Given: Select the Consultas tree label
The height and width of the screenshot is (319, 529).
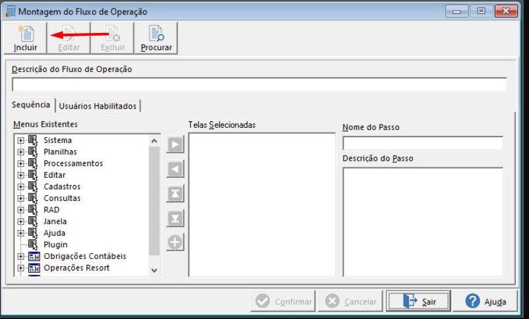Looking at the screenshot, I should point(62,198).
